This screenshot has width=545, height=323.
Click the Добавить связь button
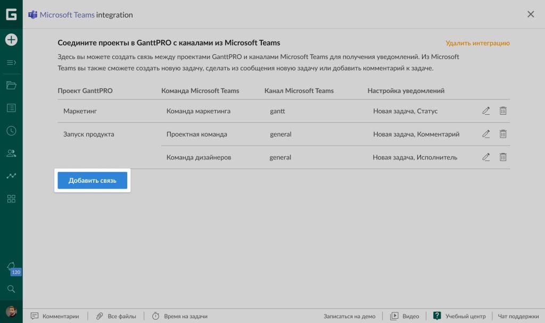(x=92, y=180)
